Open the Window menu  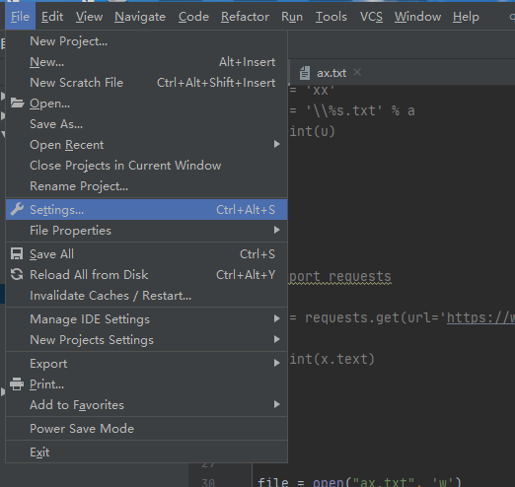[x=417, y=17]
